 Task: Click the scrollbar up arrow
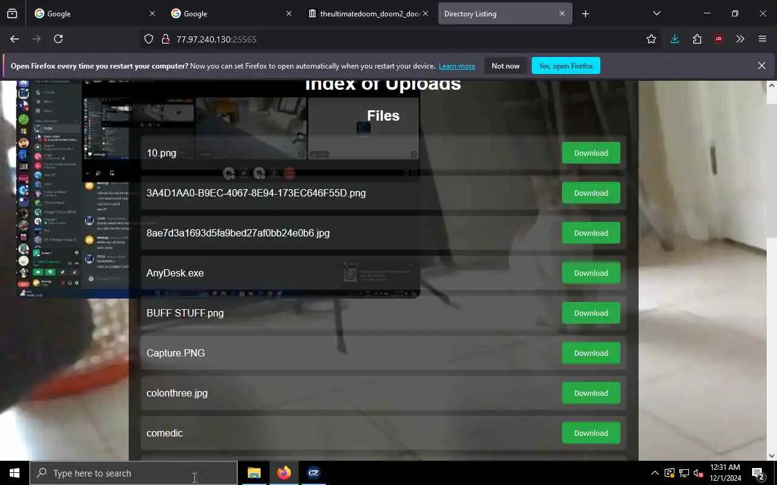tap(772, 85)
